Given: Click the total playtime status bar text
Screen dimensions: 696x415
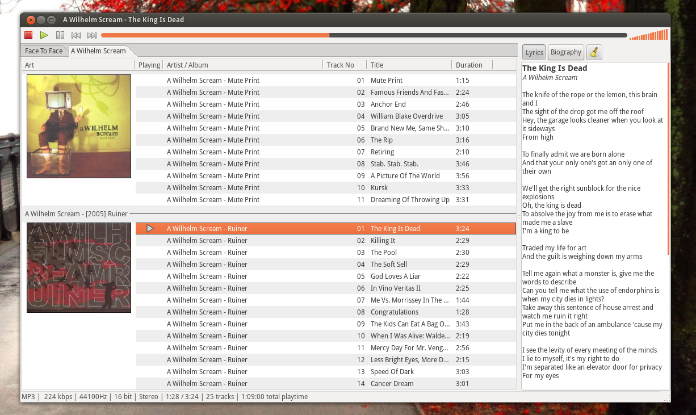Looking at the screenshot, I should [x=274, y=397].
